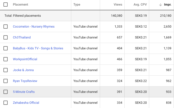174x108 pixels.
Task: Sort by the Impr. column header
Action: [168, 5]
